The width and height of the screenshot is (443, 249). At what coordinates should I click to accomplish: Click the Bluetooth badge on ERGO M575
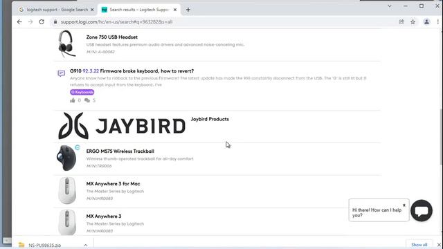[x=78, y=147]
